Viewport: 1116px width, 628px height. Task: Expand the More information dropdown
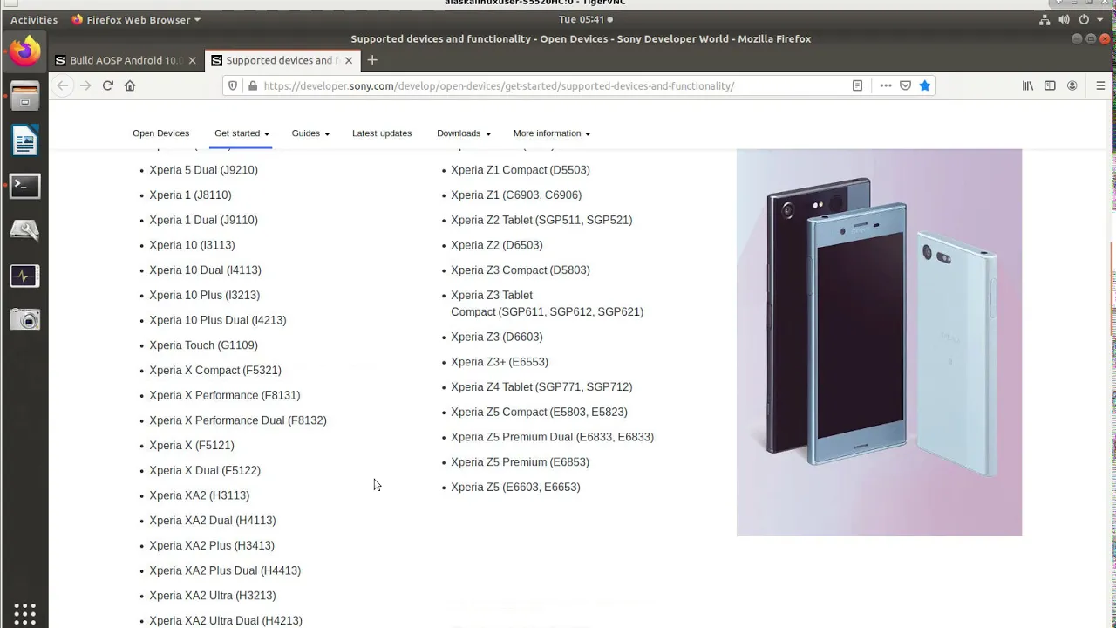point(552,133)
